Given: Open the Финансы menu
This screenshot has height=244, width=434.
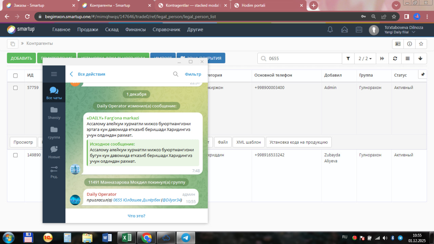Looking at the screenshot, I should [136, 30].
